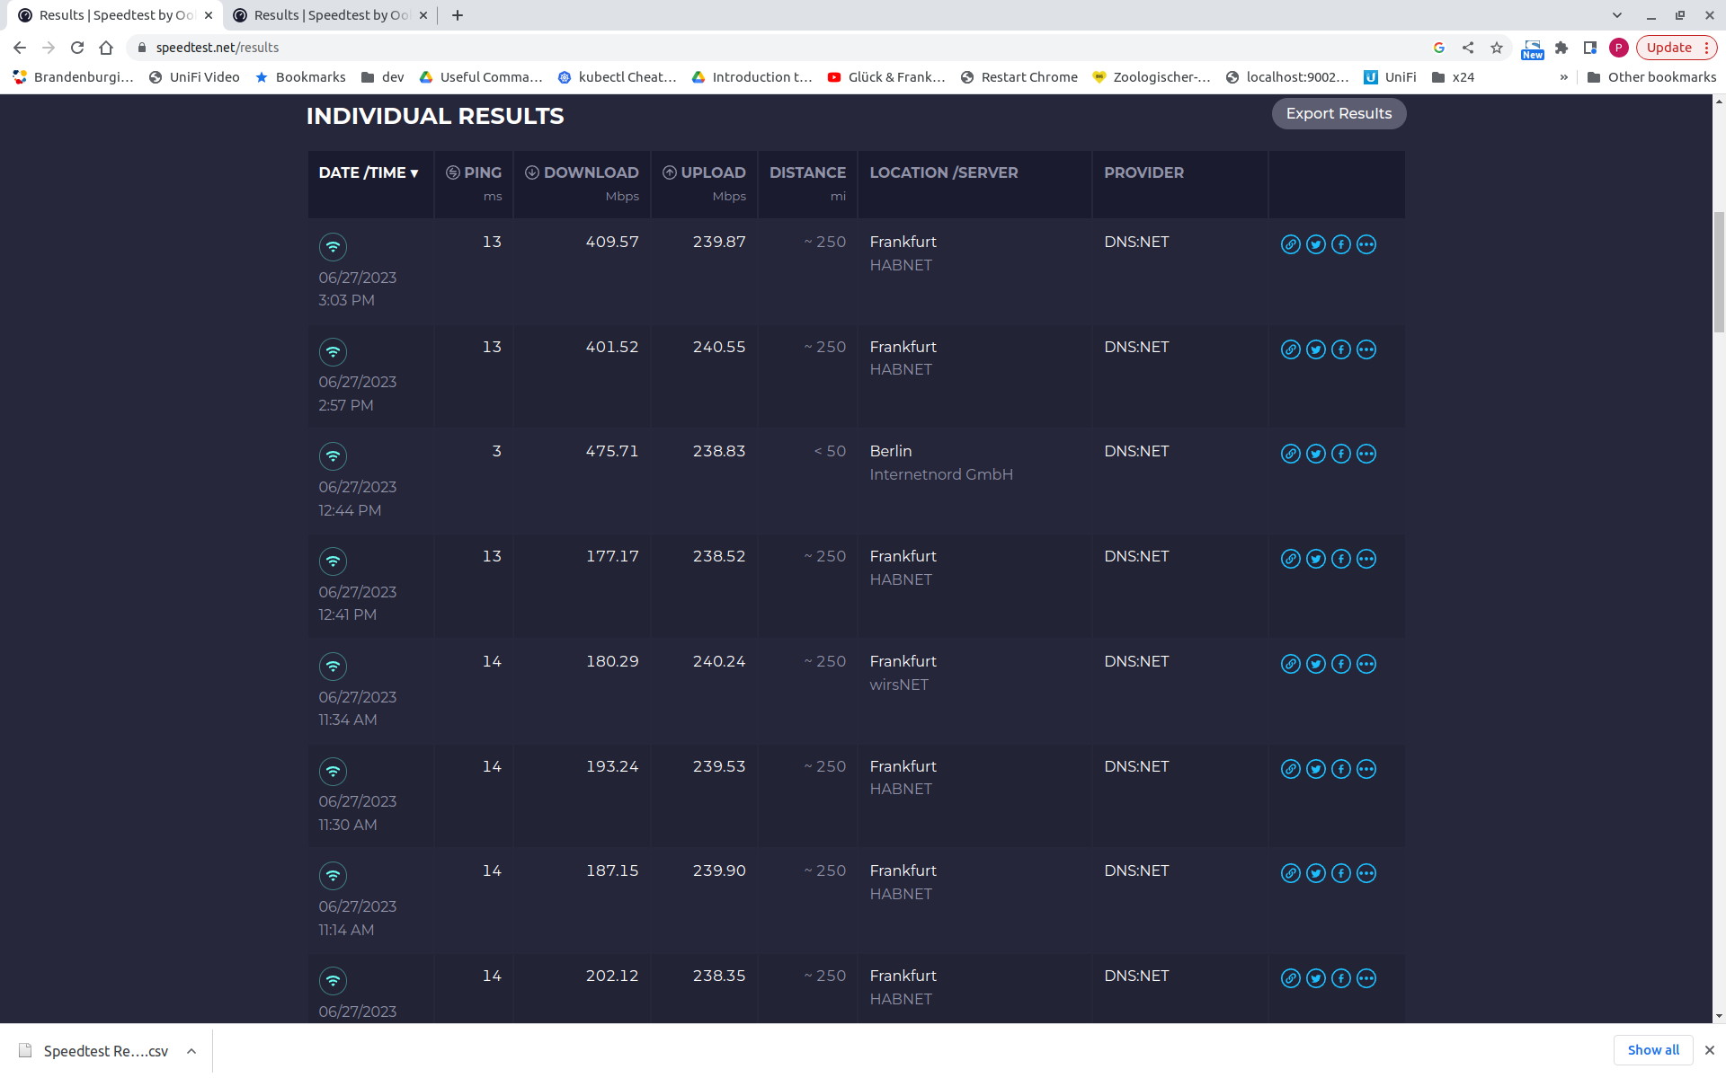Open the downloaded Speedtest CSV file
The height and width of the screenshot is (1078, 1726).
[x=94, y=1051]
